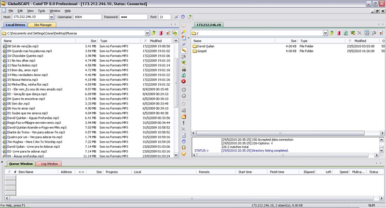Click the green refresh icon in remote pane

346,33
